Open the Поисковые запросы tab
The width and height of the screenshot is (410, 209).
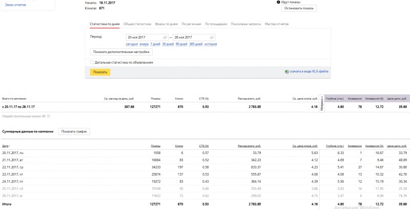[246, 24]
